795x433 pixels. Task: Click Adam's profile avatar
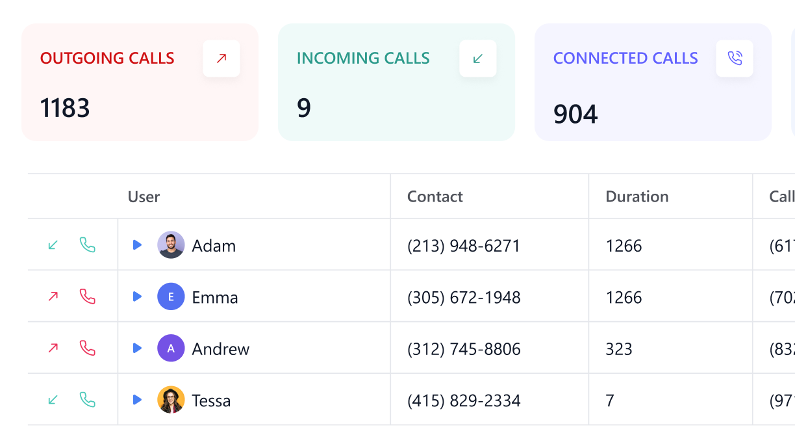point(171,245)
